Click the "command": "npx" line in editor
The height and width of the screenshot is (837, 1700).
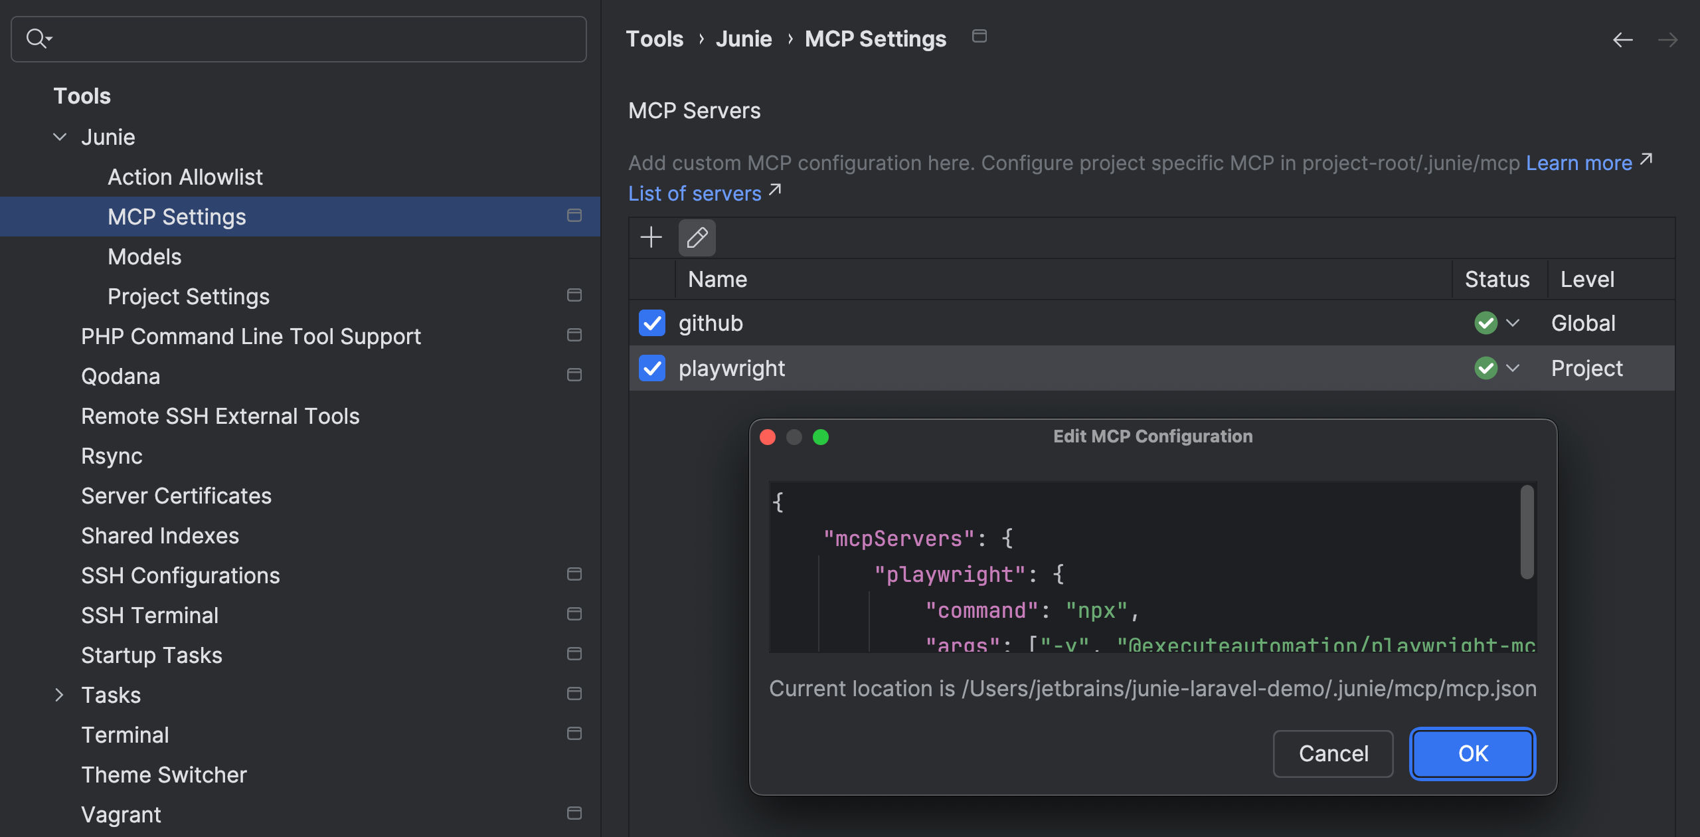(x=1033, y=610)
